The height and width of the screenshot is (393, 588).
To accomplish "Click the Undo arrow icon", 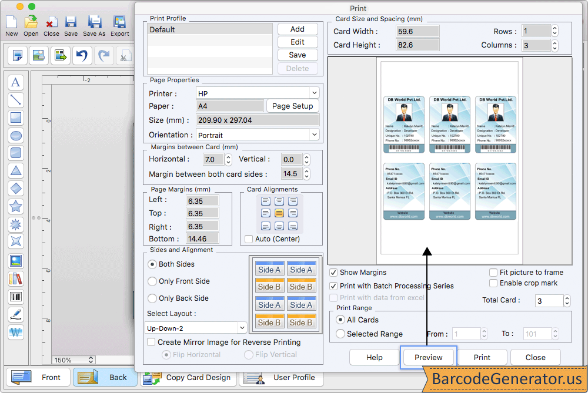I will [x=82, y=55].
